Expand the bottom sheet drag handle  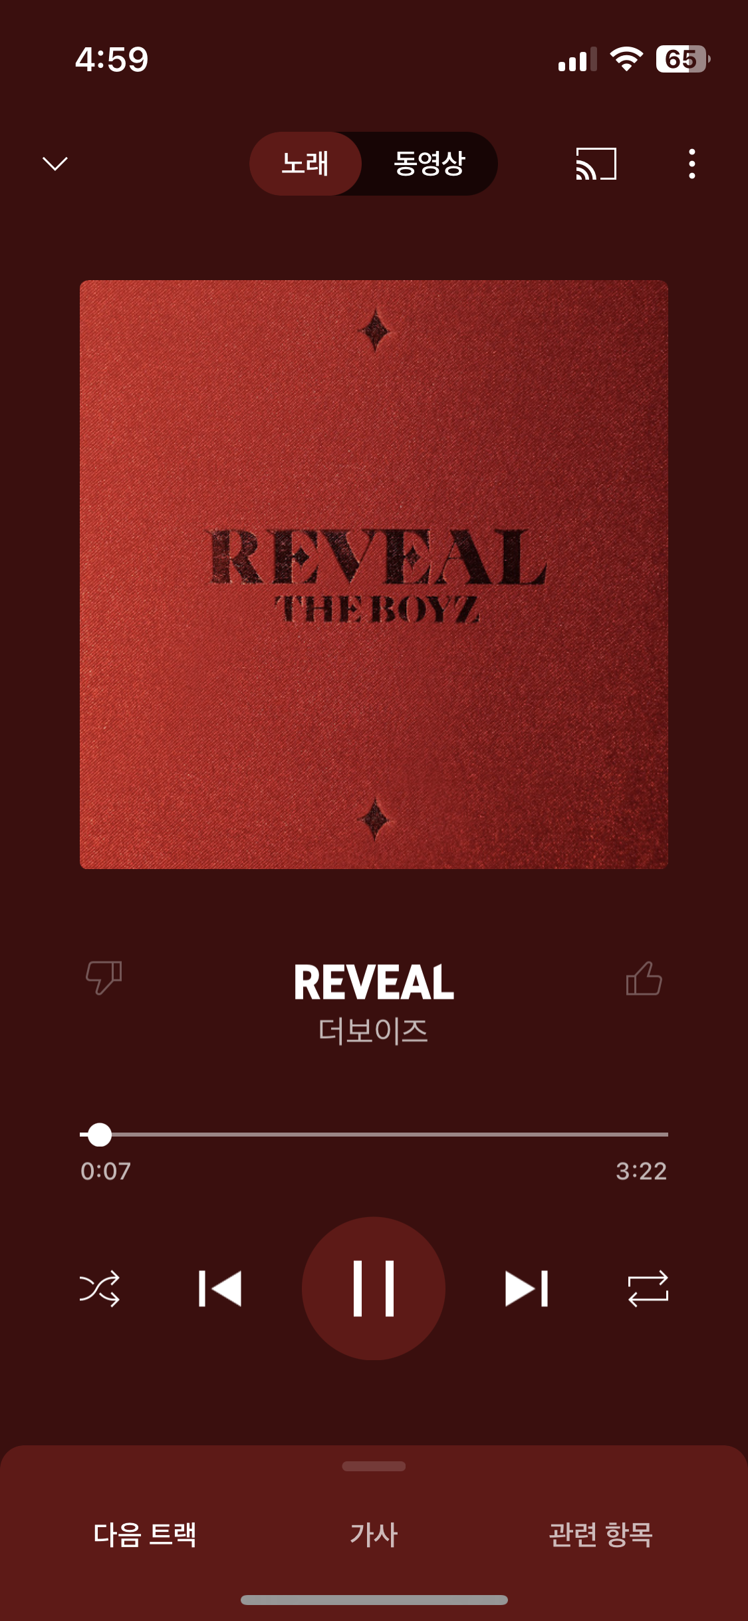tap(374, 1466)
